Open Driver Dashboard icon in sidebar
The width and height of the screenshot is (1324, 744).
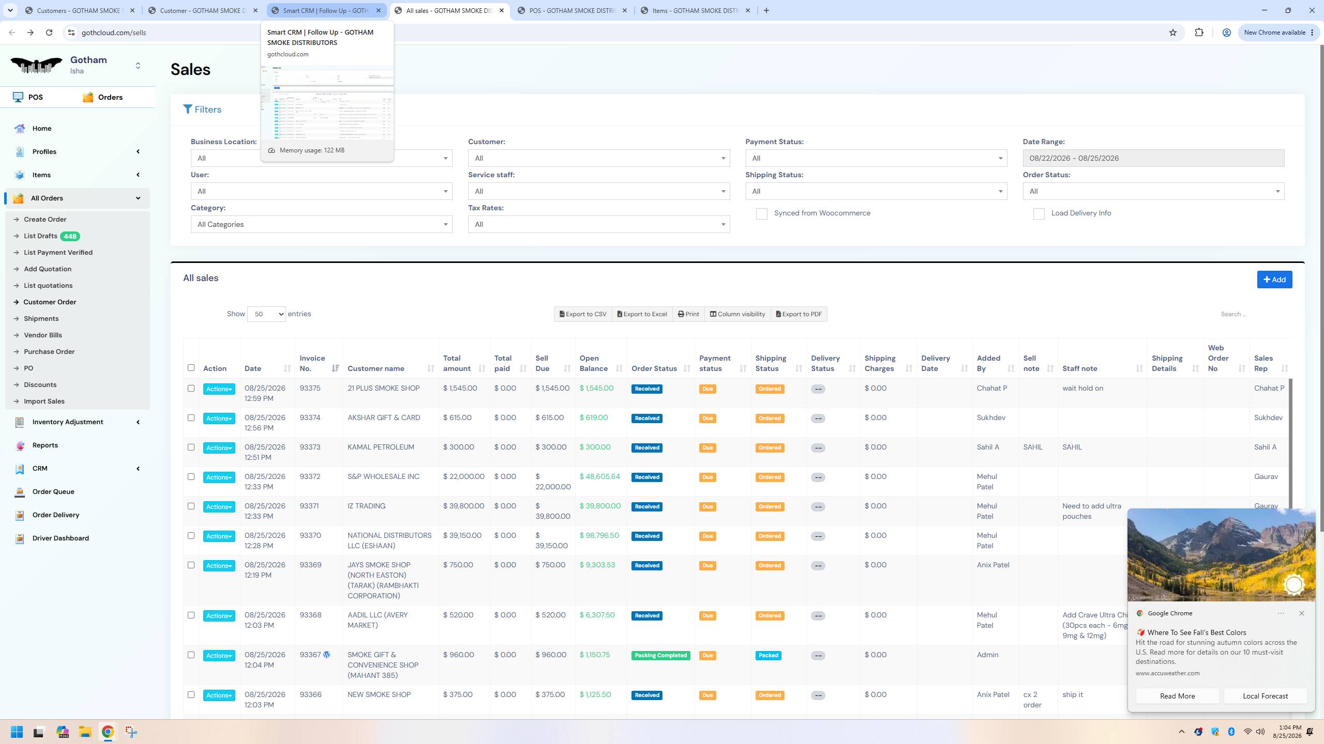(20, 538)
